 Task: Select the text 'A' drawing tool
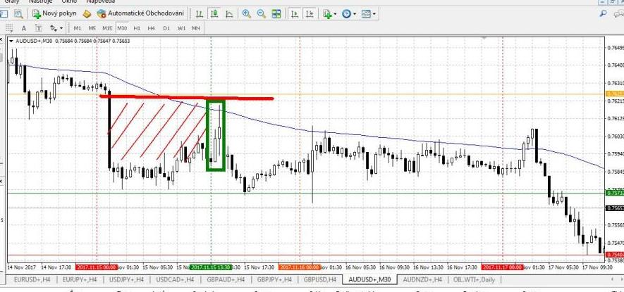(x=23, y=28)
